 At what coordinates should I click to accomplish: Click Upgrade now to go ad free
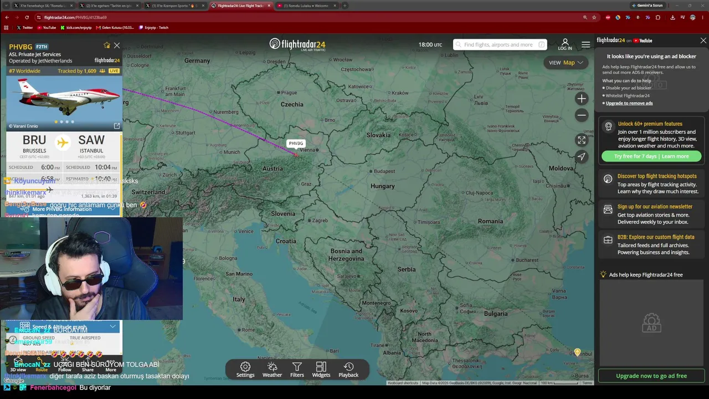651,376
